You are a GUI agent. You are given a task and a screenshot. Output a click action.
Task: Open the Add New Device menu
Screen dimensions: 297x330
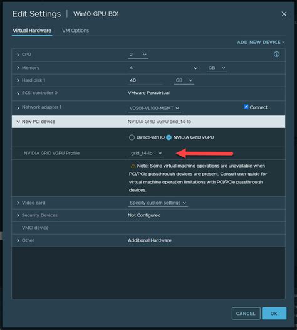pyautogui.click(x=261, y=42)
